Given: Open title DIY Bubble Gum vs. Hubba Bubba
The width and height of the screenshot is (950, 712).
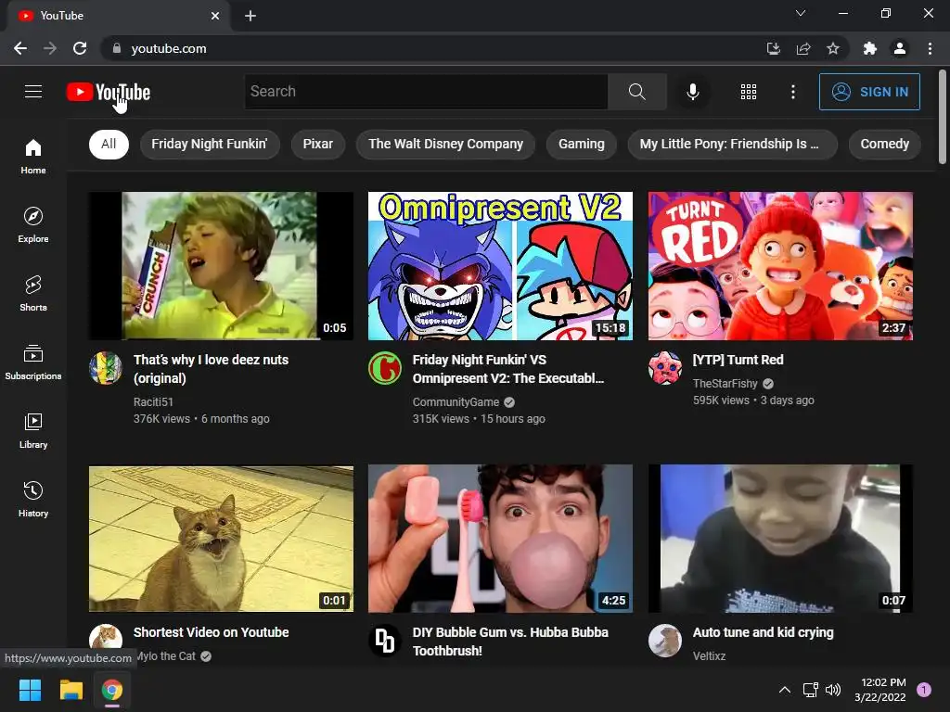Looking at the screenshot, I should (510, 642).
